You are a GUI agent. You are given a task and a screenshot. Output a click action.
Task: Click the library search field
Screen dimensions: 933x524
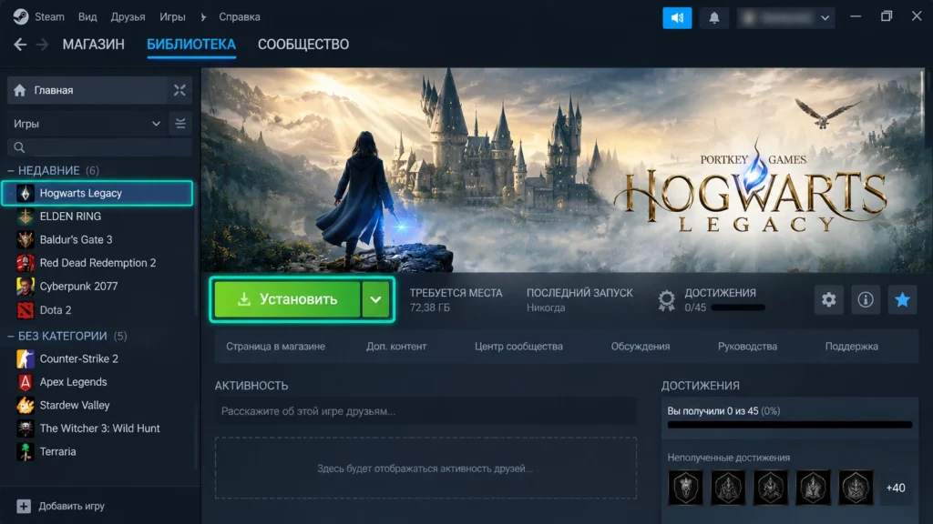point(99,147)
